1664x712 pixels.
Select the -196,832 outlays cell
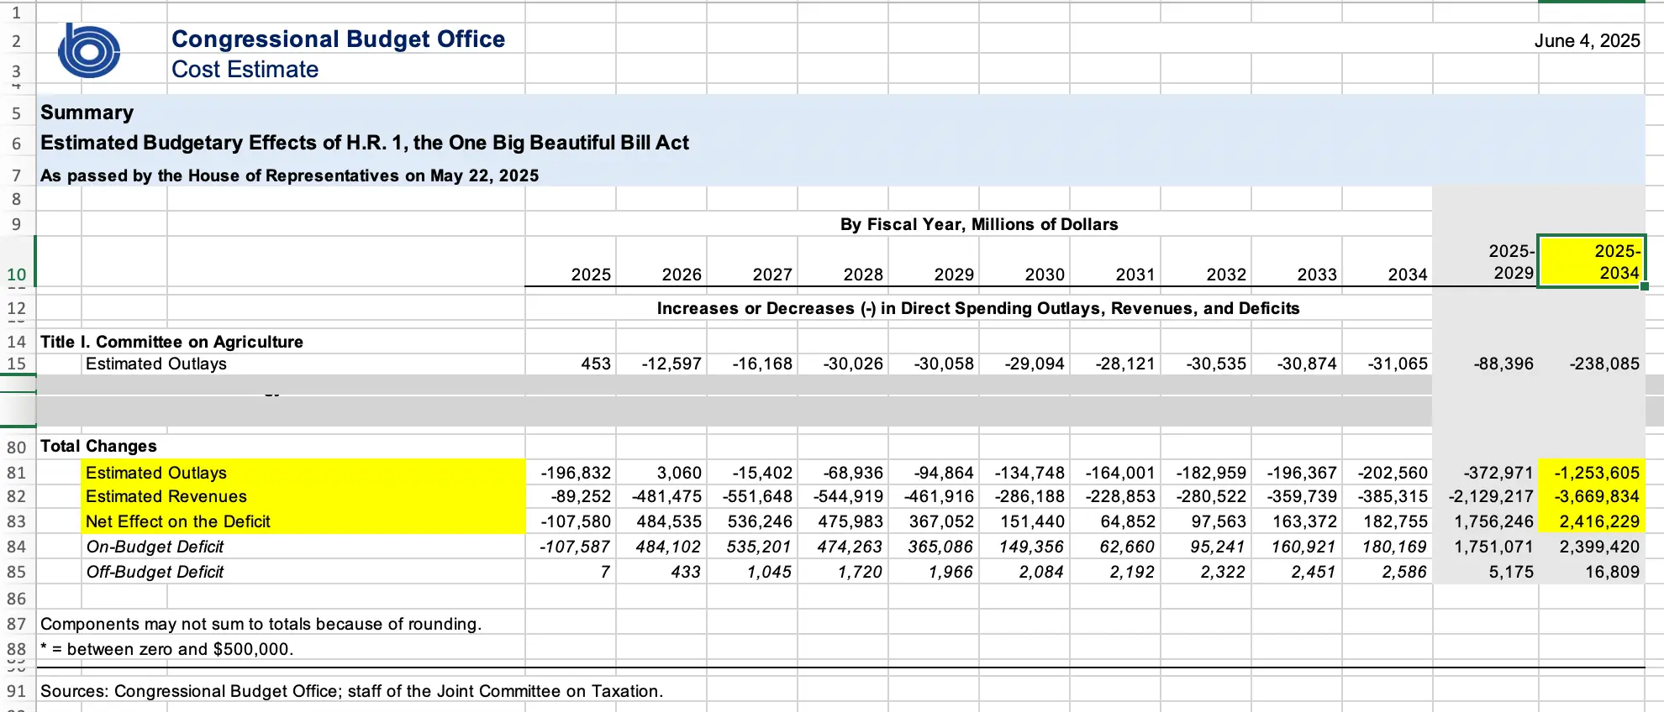point(576,473)
